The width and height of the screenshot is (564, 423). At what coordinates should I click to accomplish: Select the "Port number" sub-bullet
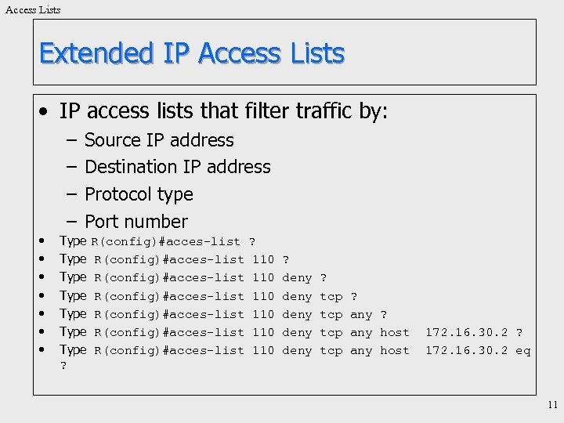136,221
